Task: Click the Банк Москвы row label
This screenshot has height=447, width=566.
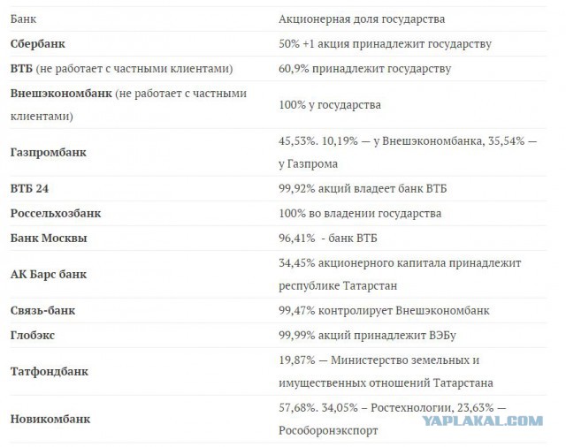Action: pos(48,239)
